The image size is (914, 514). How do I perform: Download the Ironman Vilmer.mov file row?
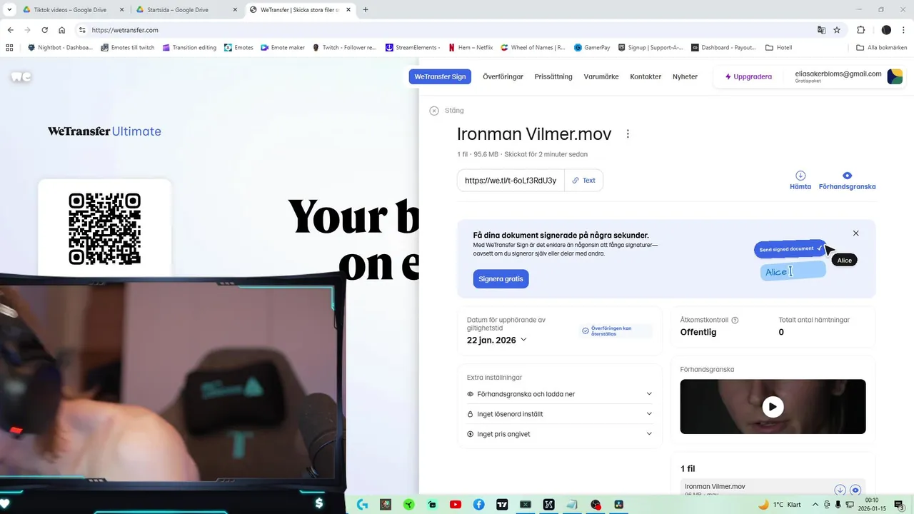coord(840,490)
